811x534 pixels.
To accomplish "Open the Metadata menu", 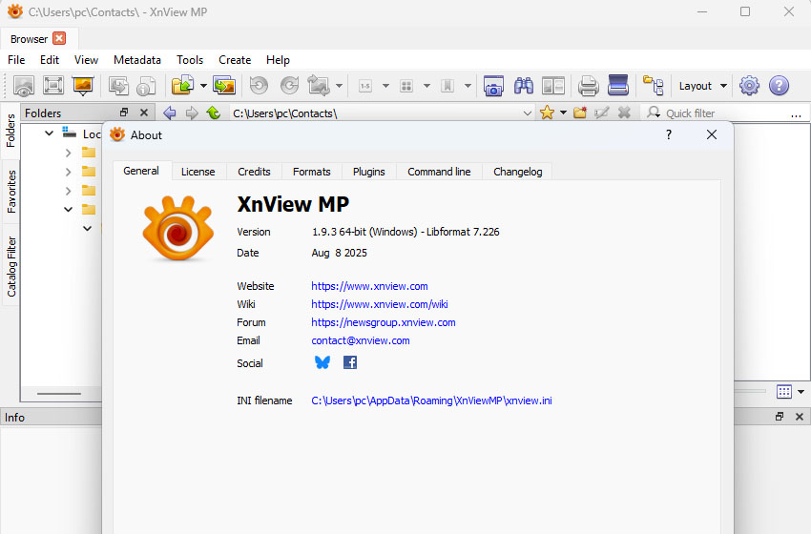I will tap(137, 60).
